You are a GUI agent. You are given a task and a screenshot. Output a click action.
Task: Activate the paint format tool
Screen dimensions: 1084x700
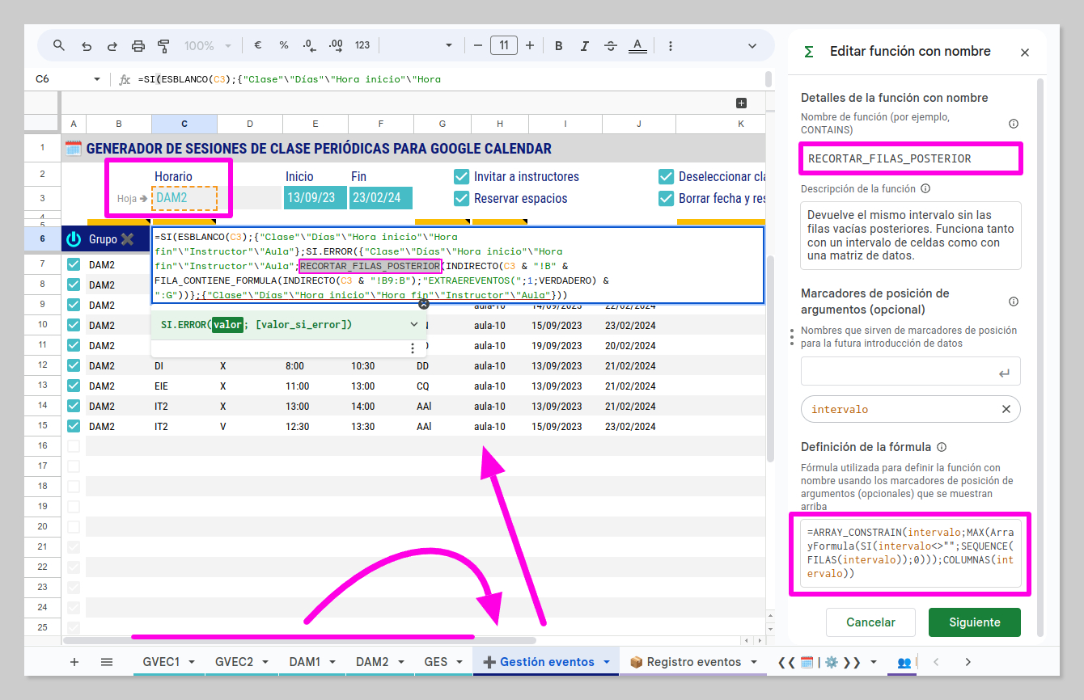point(163,45)
